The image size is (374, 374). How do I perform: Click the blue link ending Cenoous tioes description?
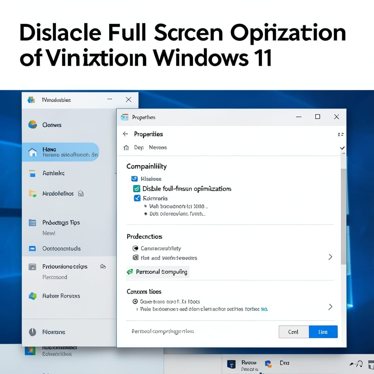264,309
